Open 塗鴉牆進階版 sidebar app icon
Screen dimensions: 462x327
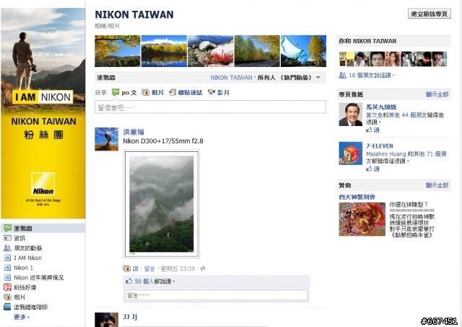(x=7, y=307)
